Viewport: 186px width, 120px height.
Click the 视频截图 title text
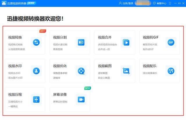(105, 66)
